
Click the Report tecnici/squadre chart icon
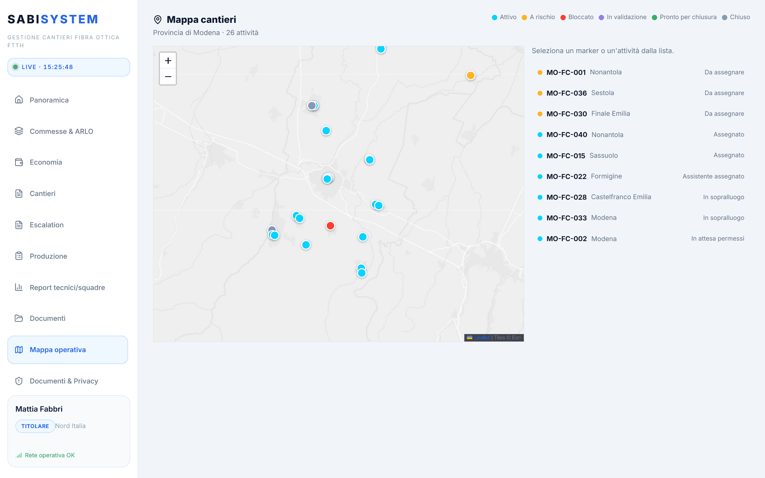19,287
